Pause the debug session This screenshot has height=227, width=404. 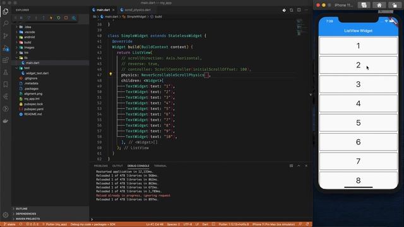click(21, 18)
